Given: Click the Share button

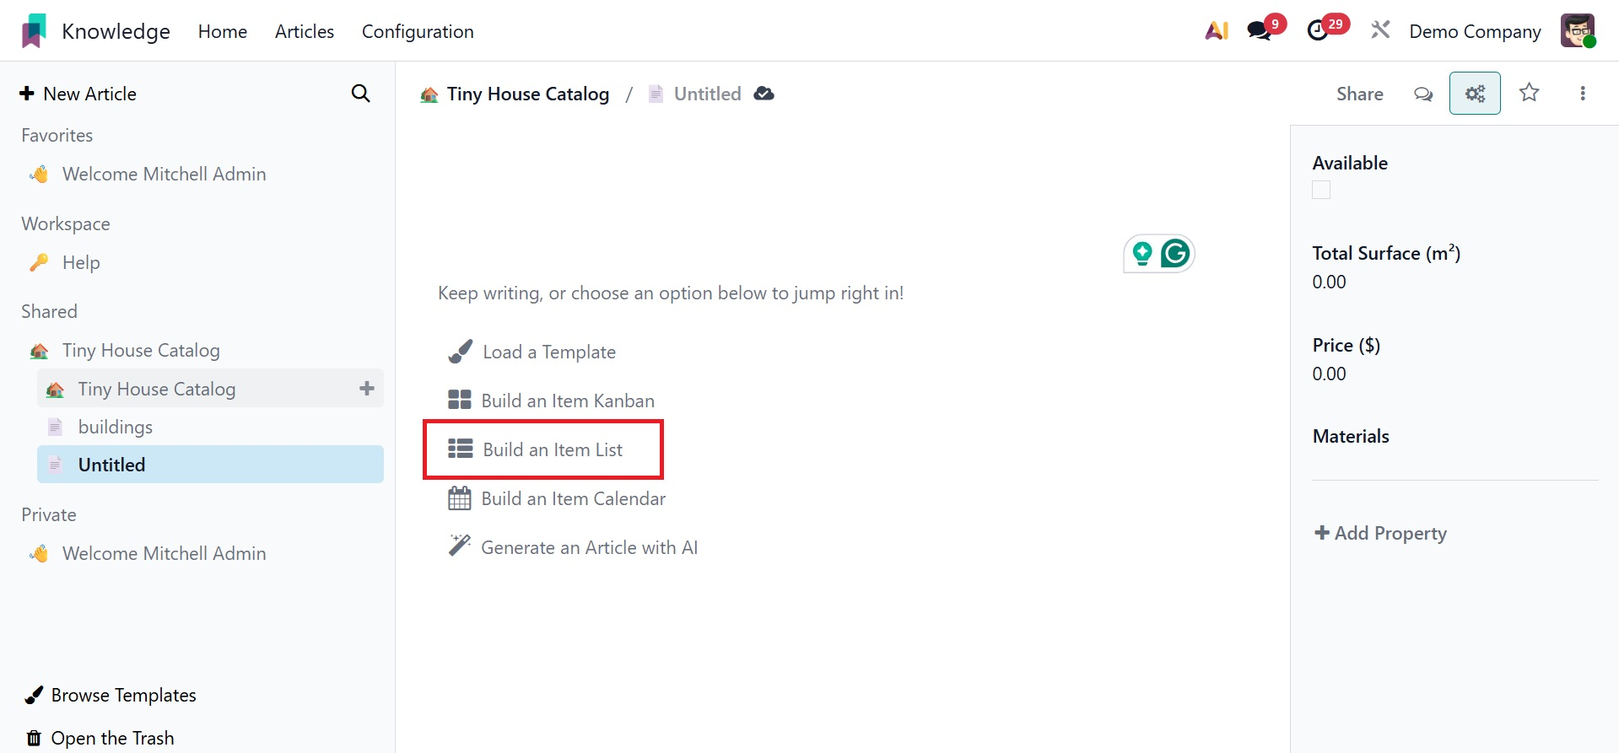Looking at the screenshot, I should (x=1359, y=94).
